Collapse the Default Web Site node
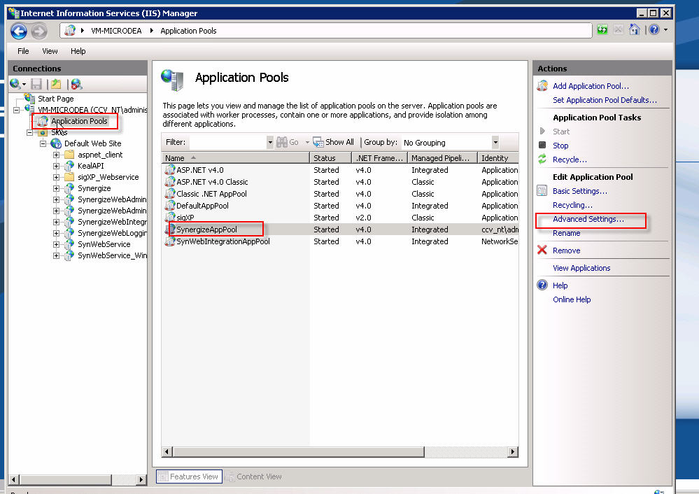Screen dimensions: 699x494 click(43, 143)
